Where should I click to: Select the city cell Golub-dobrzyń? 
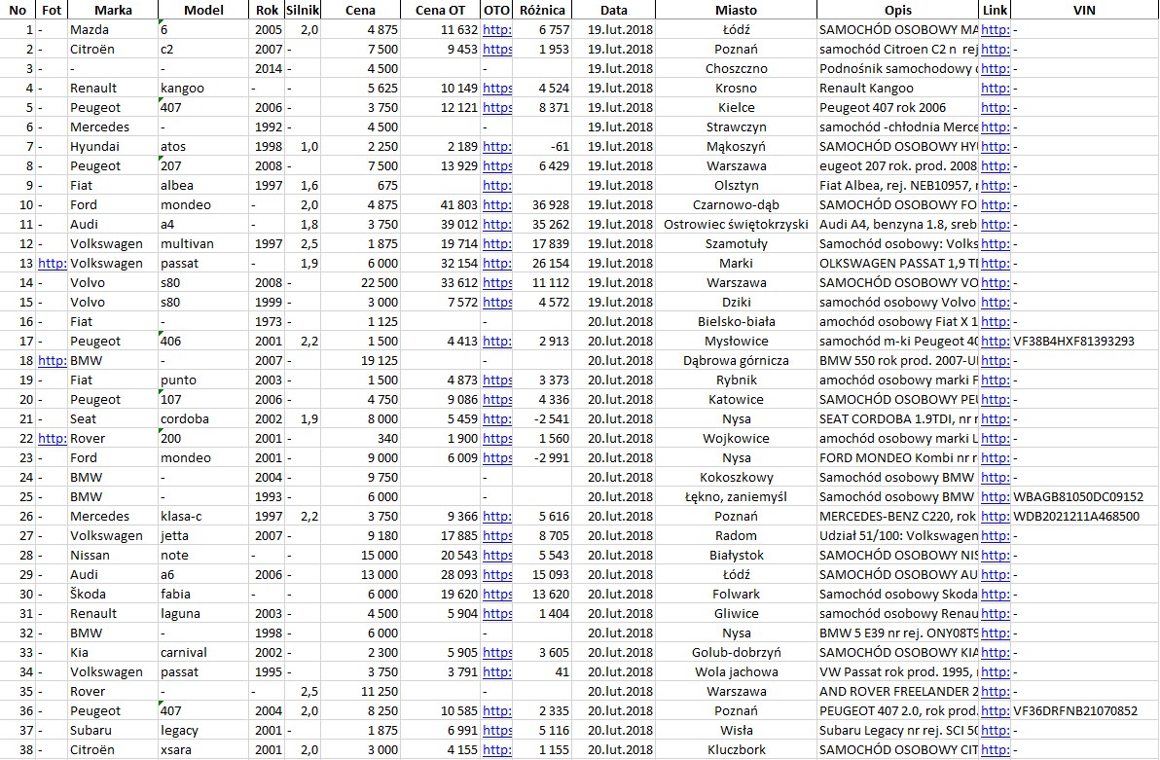(x=736, y=652)
